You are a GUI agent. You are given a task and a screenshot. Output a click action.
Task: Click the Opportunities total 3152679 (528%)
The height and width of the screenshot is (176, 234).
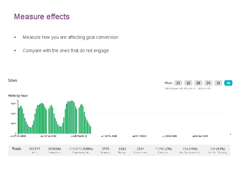pos(81,149)
